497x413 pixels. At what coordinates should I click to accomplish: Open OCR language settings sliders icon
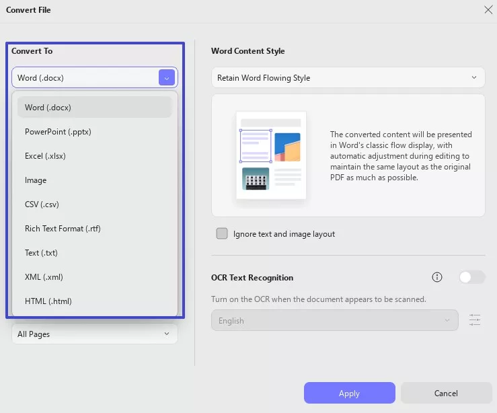tap(475, 320)
